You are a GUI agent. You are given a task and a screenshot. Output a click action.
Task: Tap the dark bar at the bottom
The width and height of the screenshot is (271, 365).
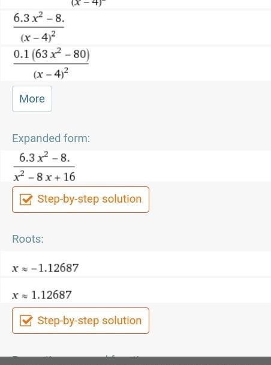135,361
